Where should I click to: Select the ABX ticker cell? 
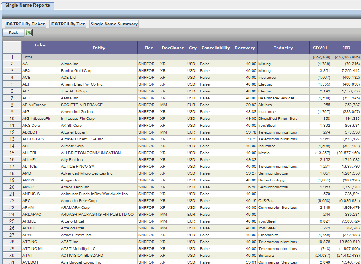point(41,71)
